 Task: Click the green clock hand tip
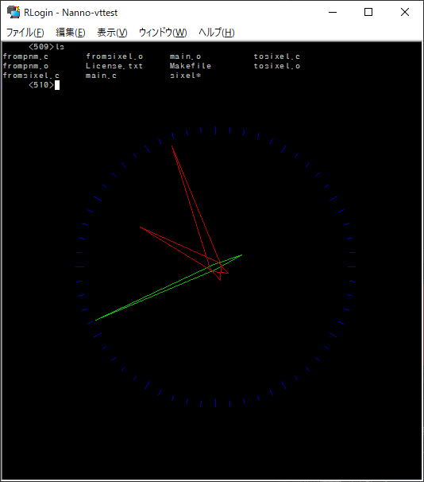96,320
